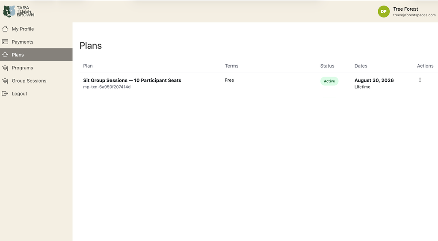Click the exit arrow icon beside Logout
Viewport: 438px width, 241px height.
(x=5, y=94)
